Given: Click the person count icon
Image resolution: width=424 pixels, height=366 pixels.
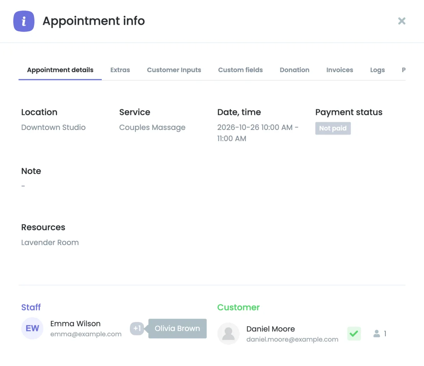Looking at the screenshot, I should pos(377,334).
